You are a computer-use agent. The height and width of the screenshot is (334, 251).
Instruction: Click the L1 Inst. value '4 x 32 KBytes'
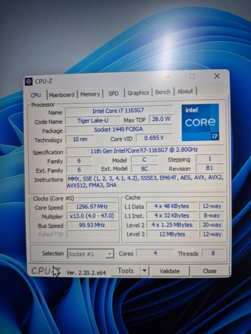pyautogui.click(x=172, y=215)
